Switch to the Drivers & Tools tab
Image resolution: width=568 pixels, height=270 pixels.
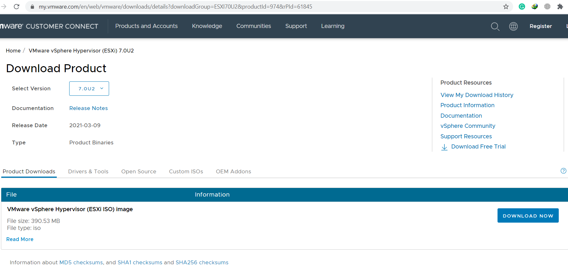pos(88,171)
